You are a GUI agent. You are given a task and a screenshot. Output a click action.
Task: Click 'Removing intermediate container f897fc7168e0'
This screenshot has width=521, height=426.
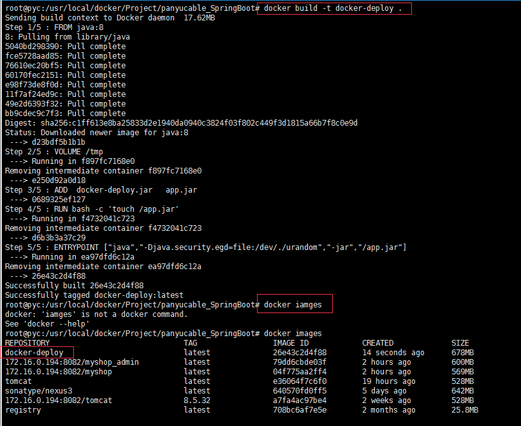coord(103,171)
